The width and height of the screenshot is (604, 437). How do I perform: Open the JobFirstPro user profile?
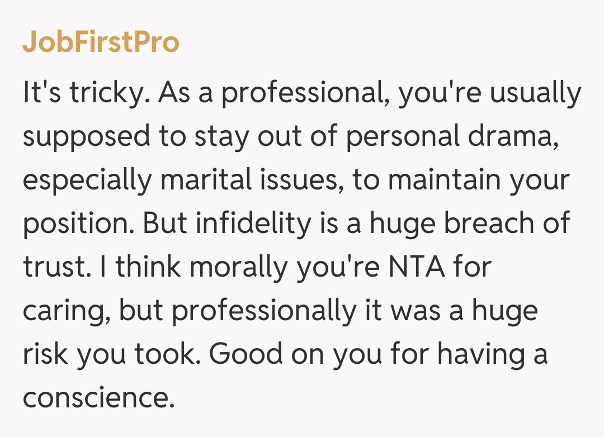(101, 42)
